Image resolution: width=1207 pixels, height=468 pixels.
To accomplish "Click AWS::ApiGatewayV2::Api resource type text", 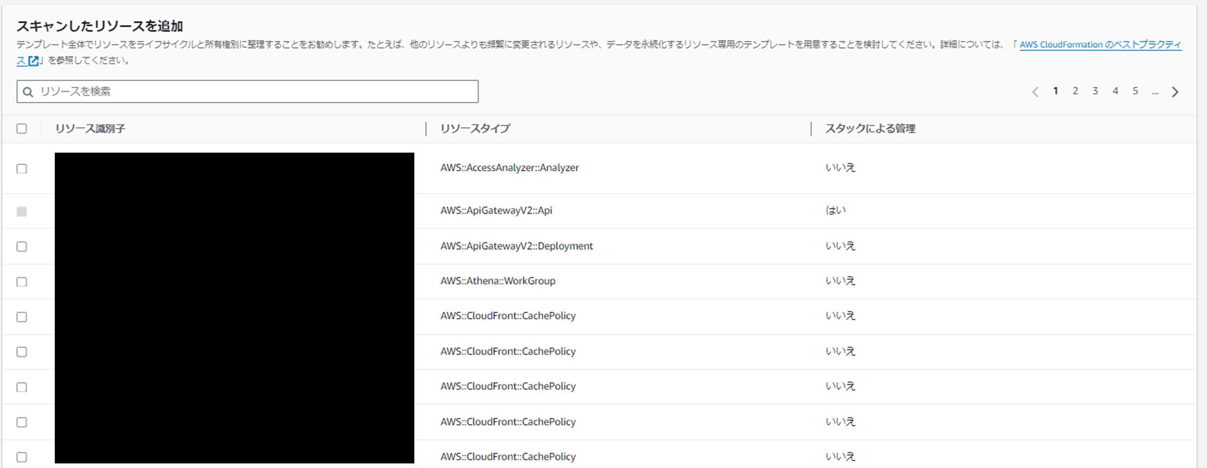I will (496, 210).
